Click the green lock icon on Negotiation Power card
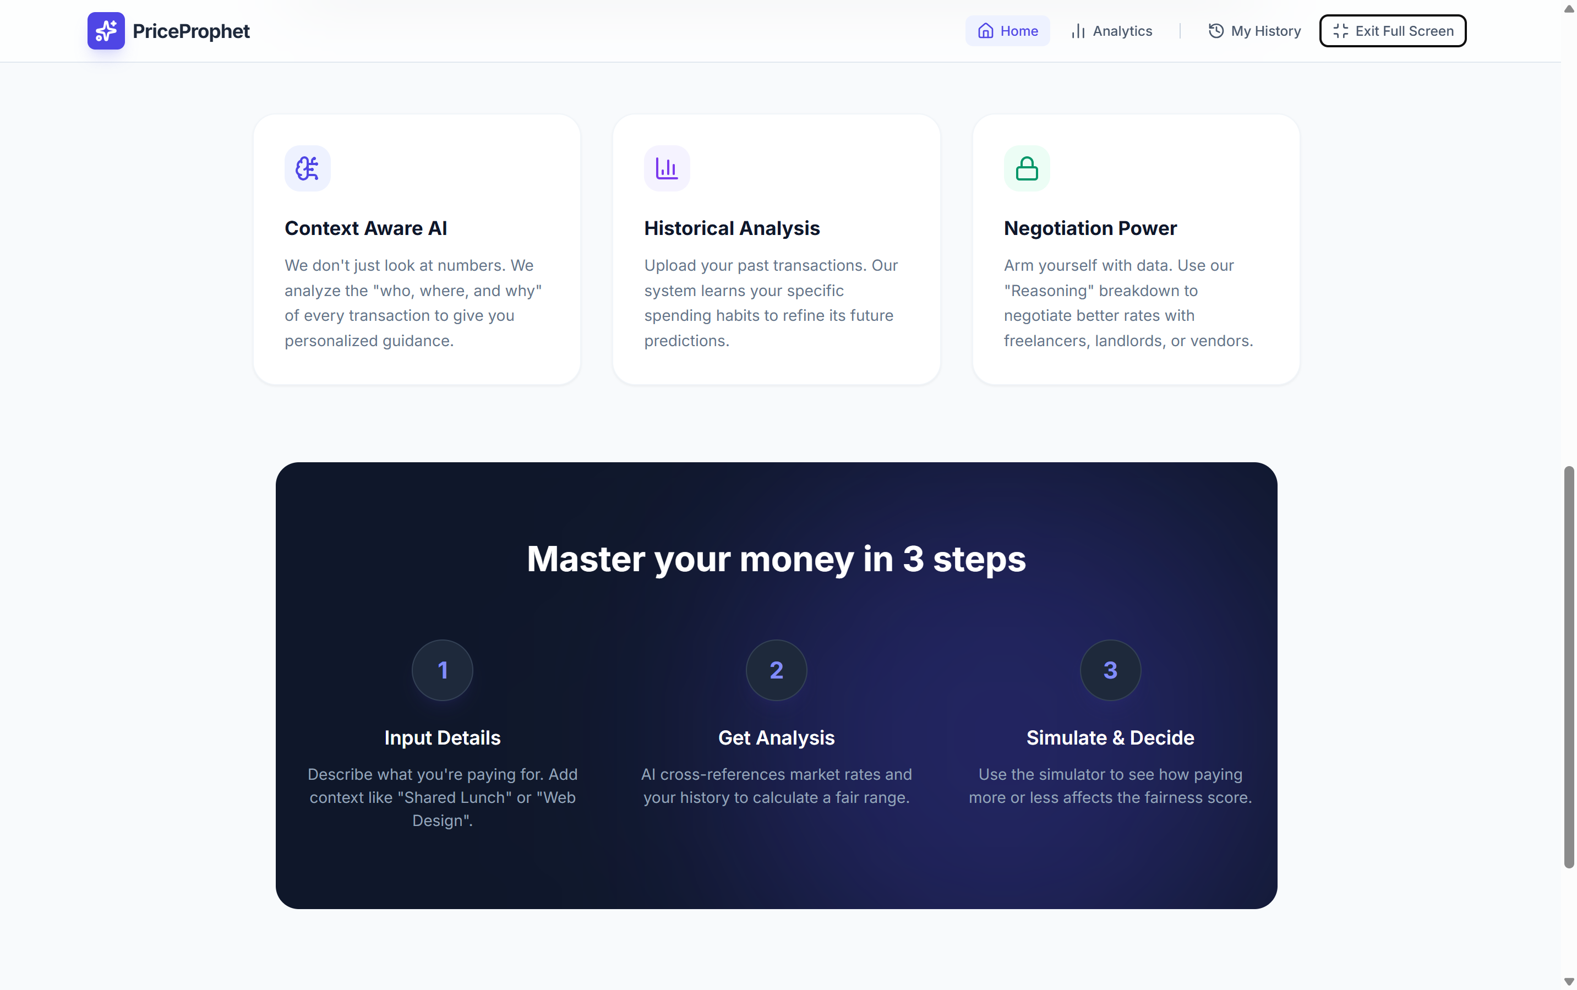The height and width of the screenshot is (990, 1577). [1026, 168]
